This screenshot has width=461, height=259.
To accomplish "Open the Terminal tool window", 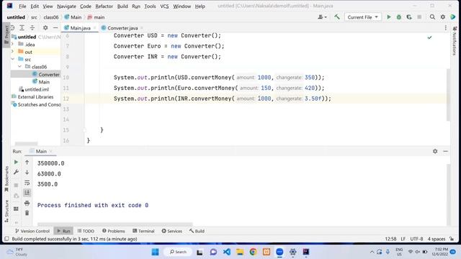I will pos(143,231).
